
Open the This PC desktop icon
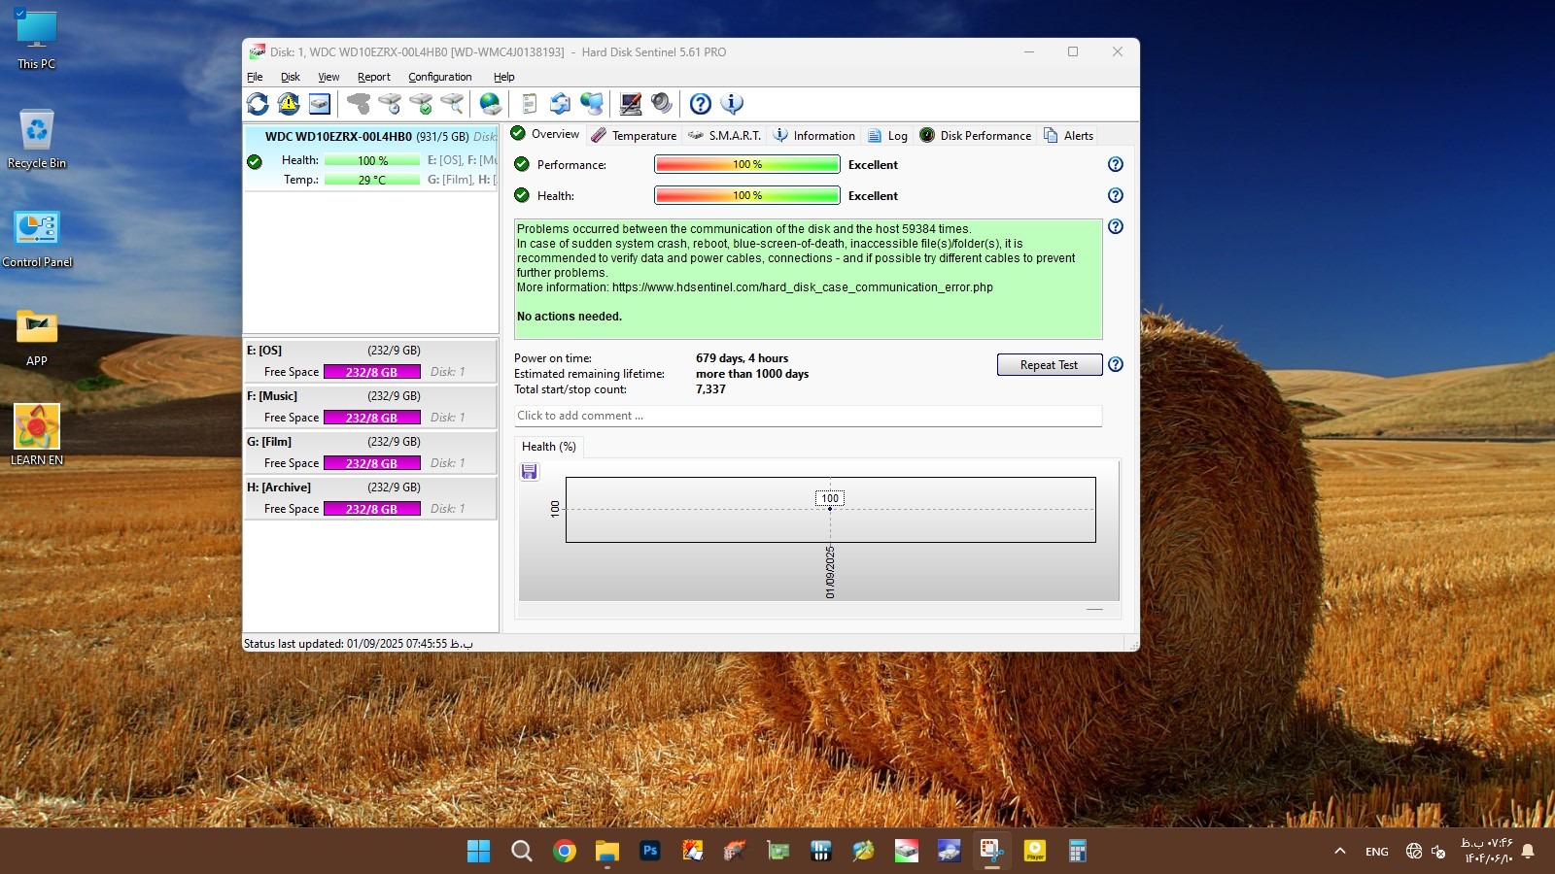(37, 41)
